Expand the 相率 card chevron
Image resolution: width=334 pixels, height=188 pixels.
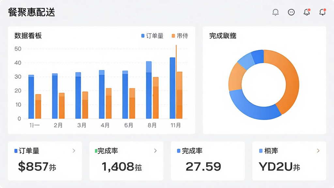pos(318,151)
